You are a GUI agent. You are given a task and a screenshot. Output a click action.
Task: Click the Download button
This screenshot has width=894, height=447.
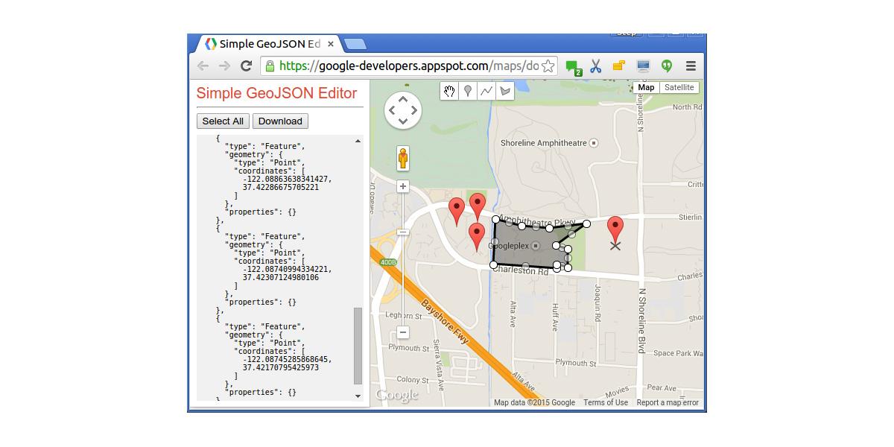280,121
